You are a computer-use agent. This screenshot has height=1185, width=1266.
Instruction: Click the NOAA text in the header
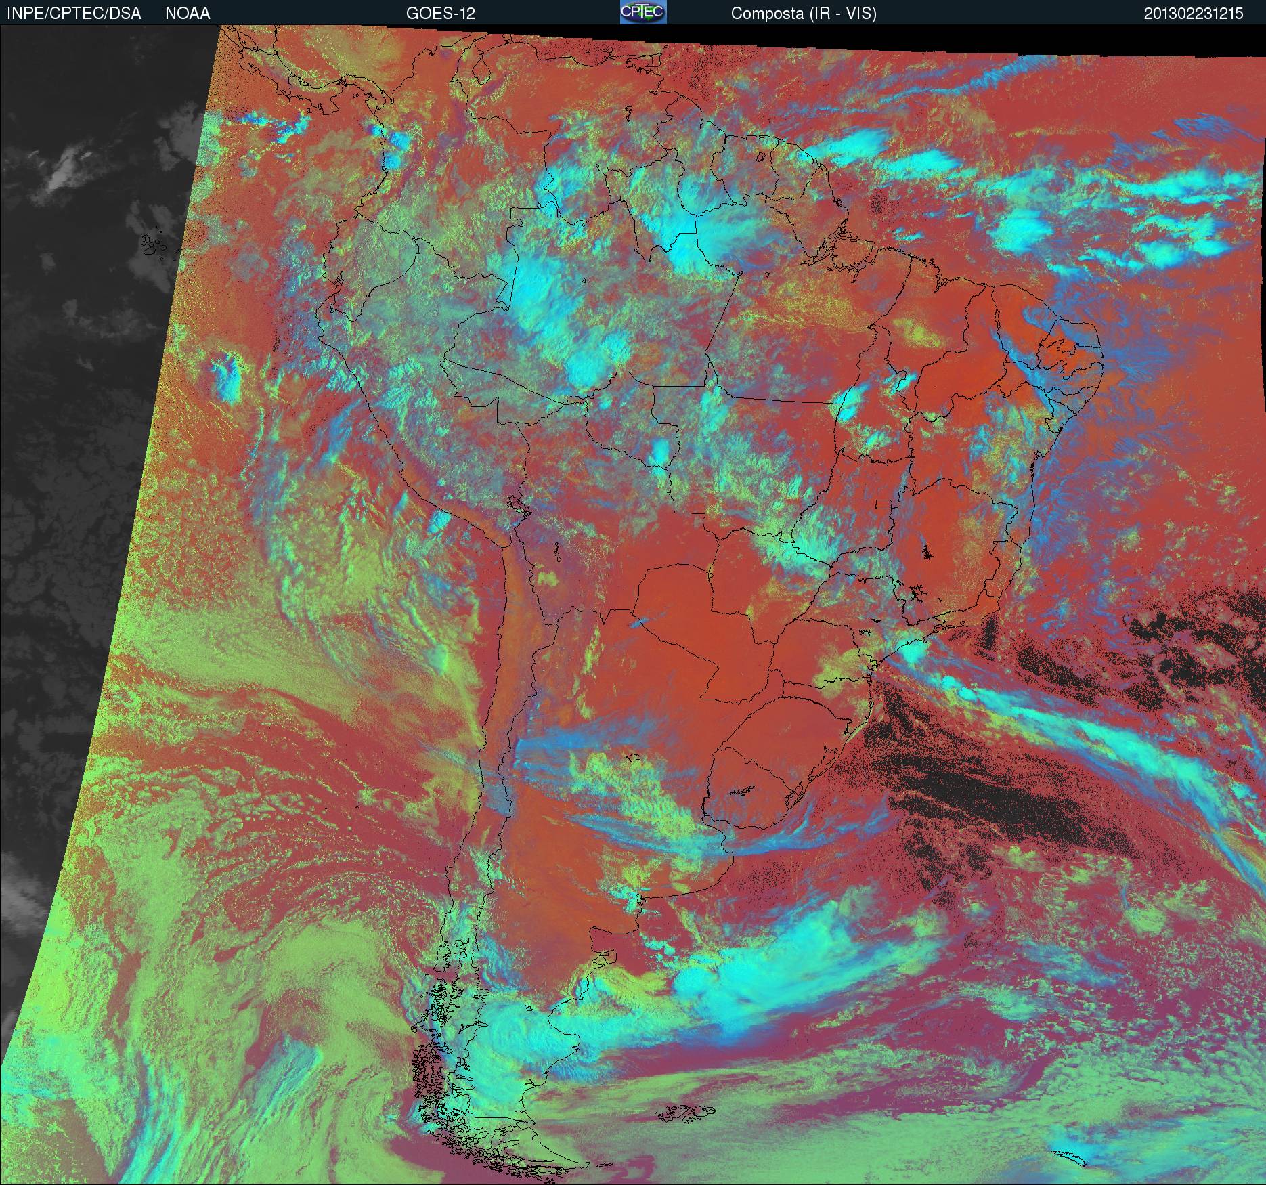coord(188,14)
